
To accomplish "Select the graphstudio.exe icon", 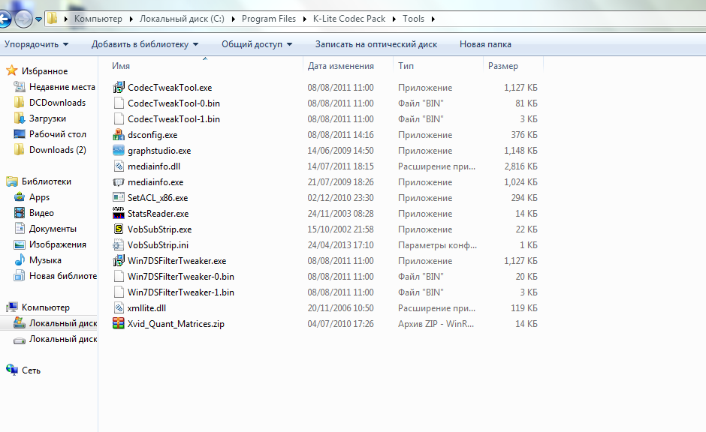I will tap(118, 151).
